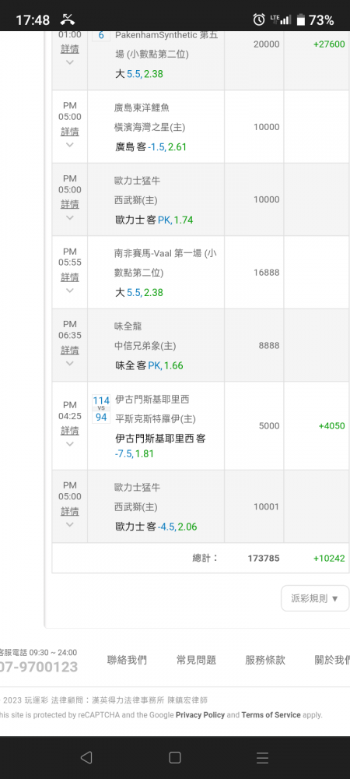Tap the Android home square icon

[174, 757]
